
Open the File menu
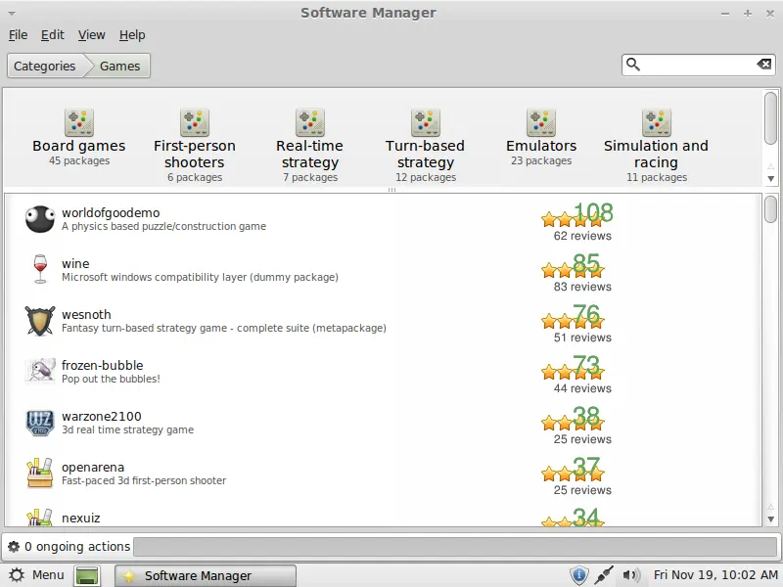18,35
